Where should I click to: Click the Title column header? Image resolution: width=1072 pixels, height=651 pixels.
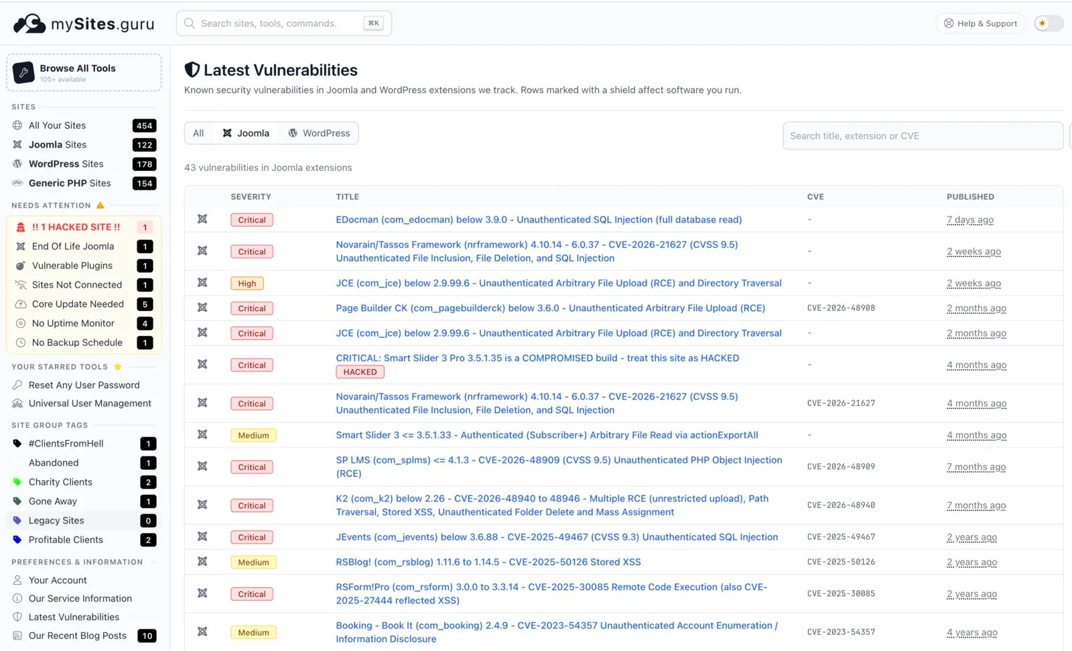(347, 197)
